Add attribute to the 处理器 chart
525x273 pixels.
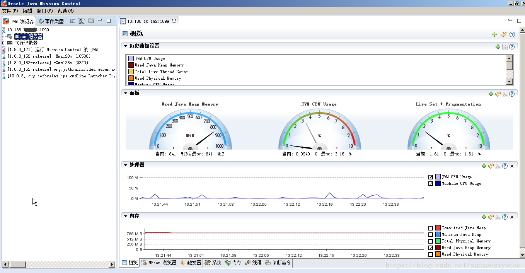point(484,166)
